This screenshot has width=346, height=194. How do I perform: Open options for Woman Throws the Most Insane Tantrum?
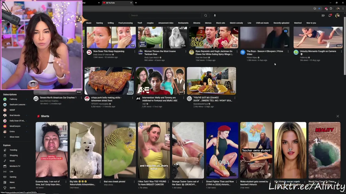pos(186,51)
